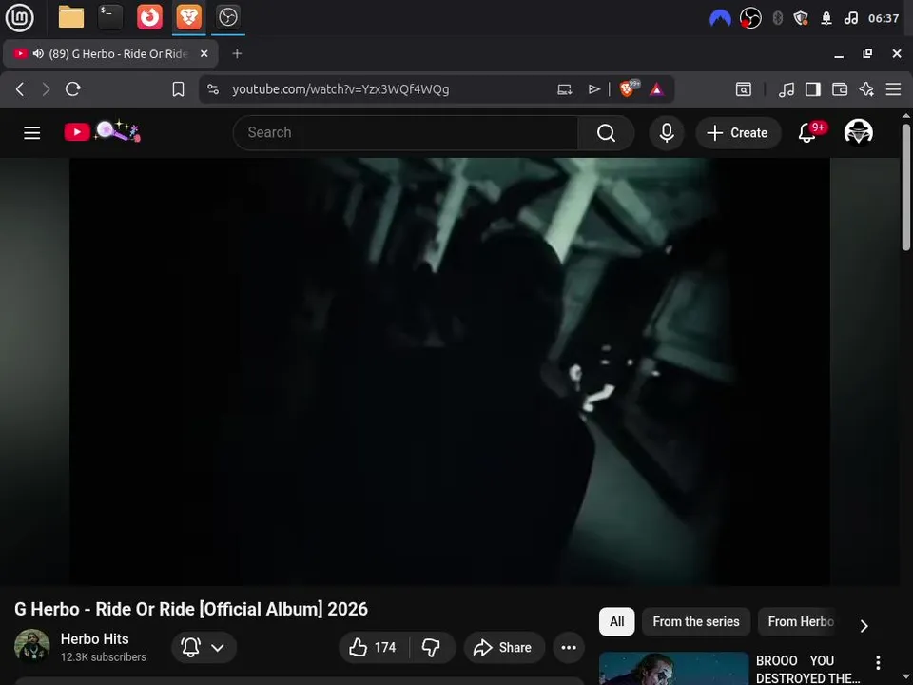View site settings icon in the address bar
The width and height of the screenshot is (913, 685).
213,89
